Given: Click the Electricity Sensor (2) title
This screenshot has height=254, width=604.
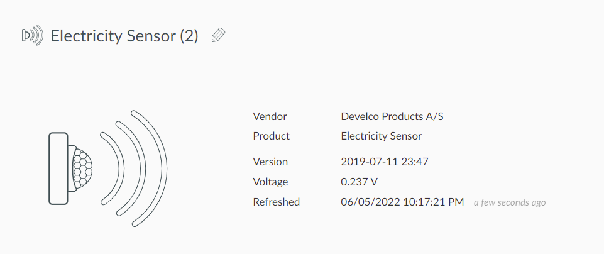Looking at the screenshot, I should [124, 36].
